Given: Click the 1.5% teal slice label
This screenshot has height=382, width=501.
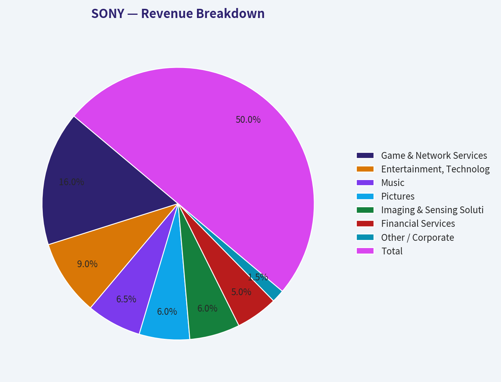Looking at the screenshot, I should [x=258, y=277].
